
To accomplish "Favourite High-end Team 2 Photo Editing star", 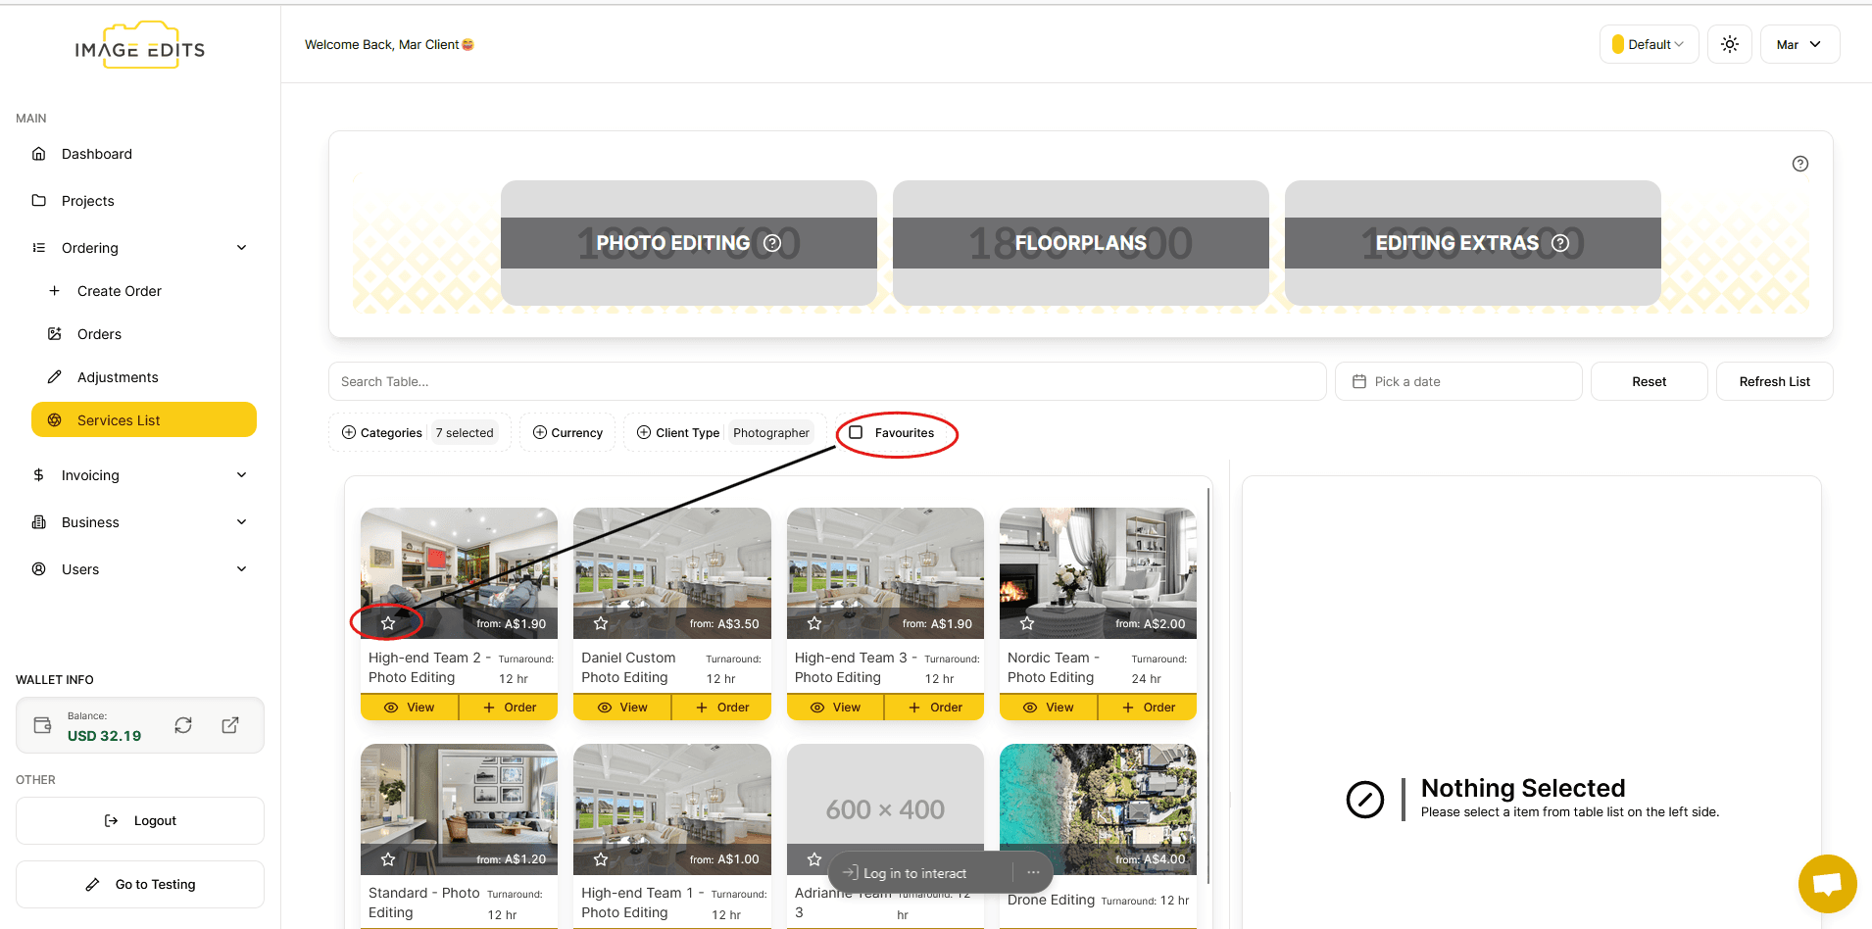I will [388, 623].
